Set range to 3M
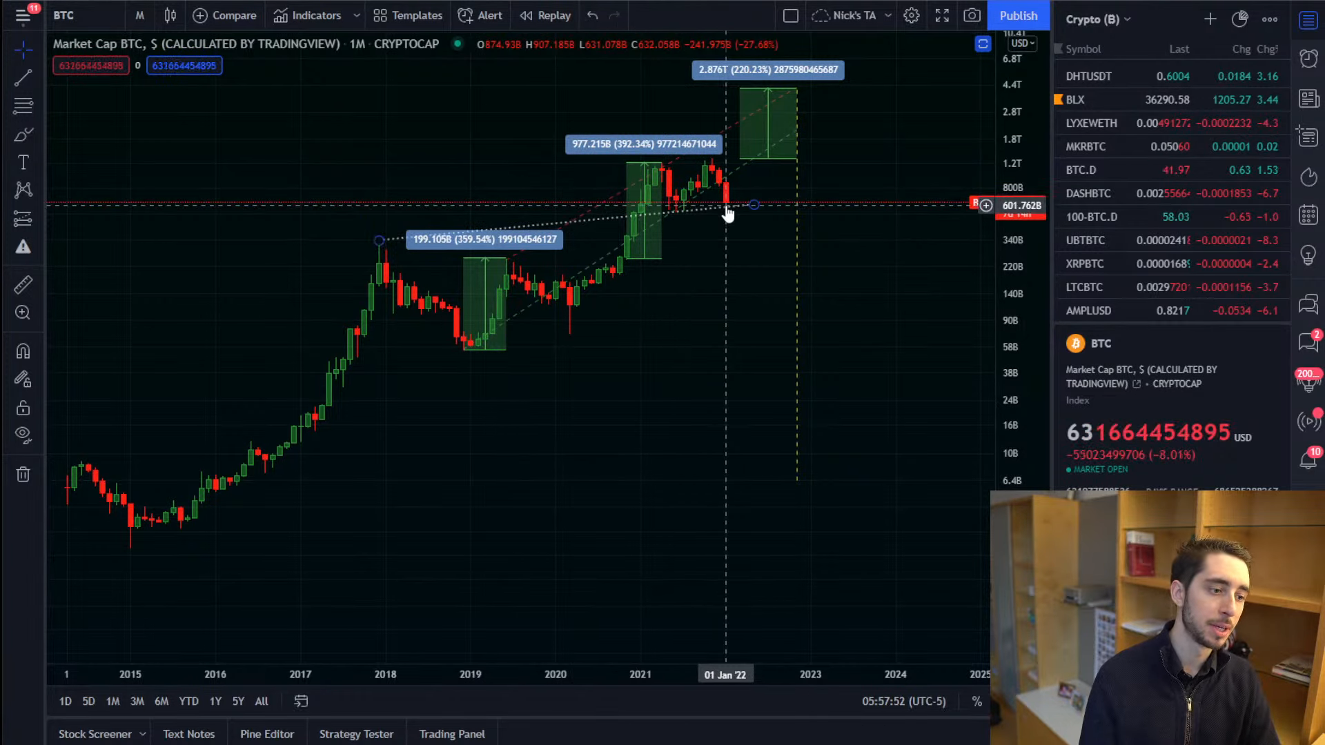The image size is (1325, 745). click(137, 701)
